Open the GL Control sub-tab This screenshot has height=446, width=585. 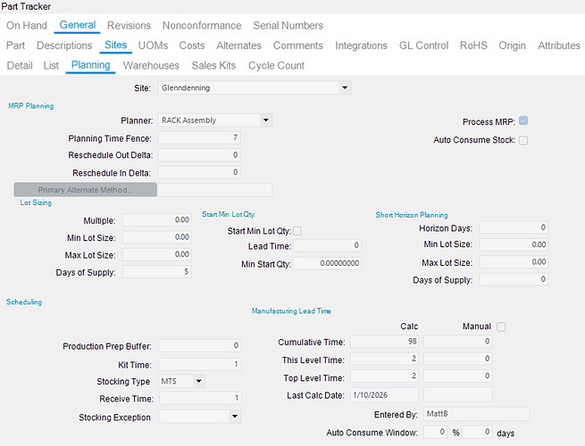click(x=424, y=45)
